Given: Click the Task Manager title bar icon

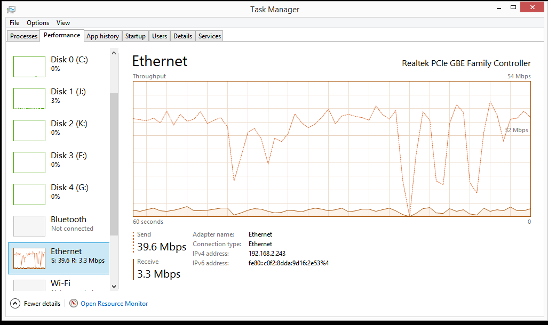Looking at the screenshot, I should 11,10.
